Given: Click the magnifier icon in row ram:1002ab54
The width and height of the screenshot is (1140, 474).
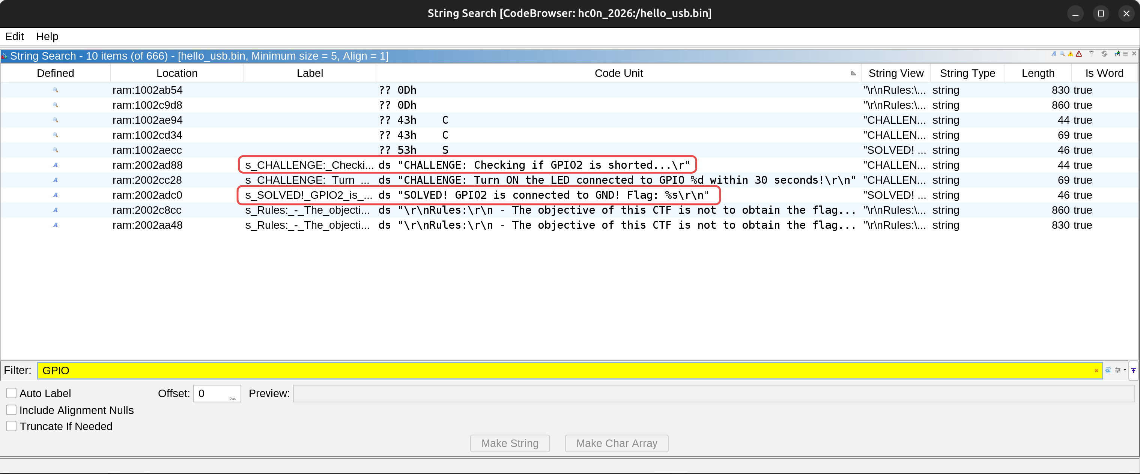Looking at the screenshot, I should tap(55, 90).
